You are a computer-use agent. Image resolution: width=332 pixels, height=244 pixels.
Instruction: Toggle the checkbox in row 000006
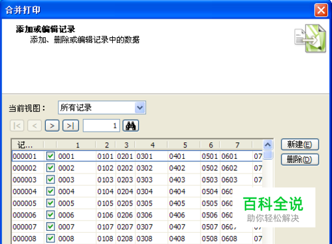(x=50, y=215)
